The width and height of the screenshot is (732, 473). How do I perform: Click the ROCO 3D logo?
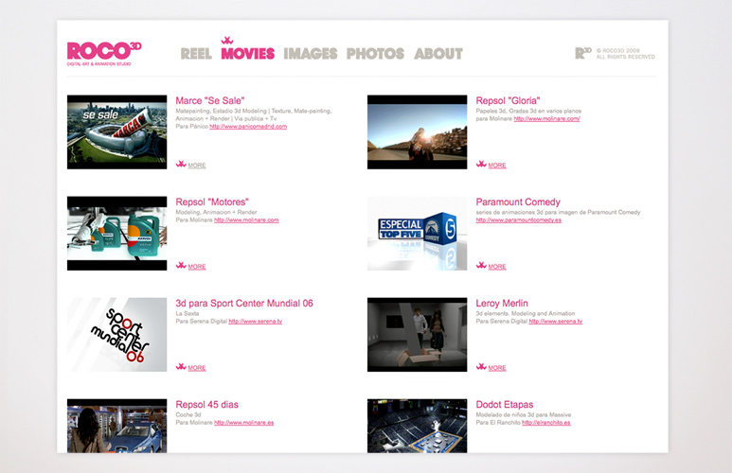pyautogui.click(x=103, y=54)
